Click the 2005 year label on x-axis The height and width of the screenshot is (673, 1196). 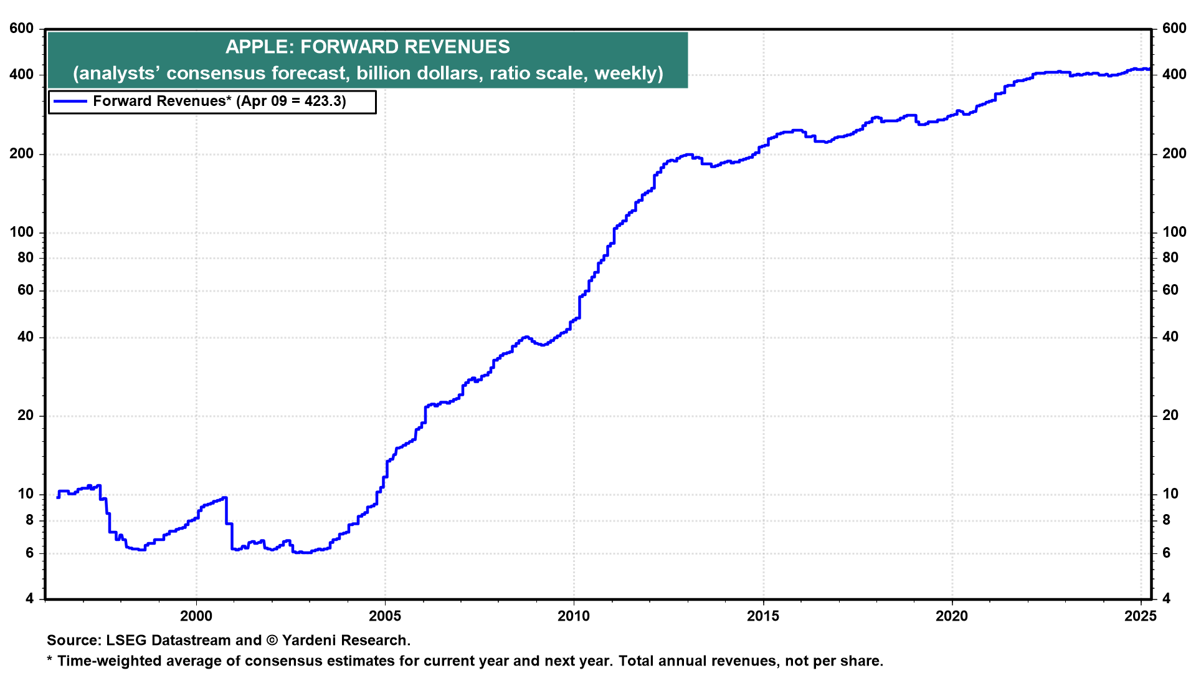385,616
